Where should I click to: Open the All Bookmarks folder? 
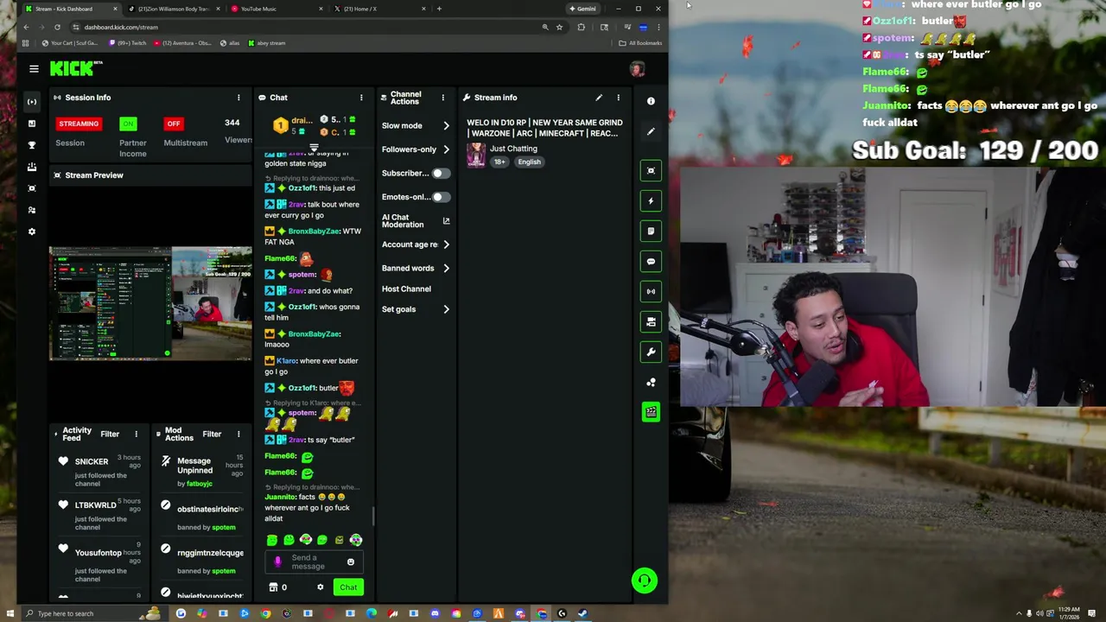tap(641, 43)
